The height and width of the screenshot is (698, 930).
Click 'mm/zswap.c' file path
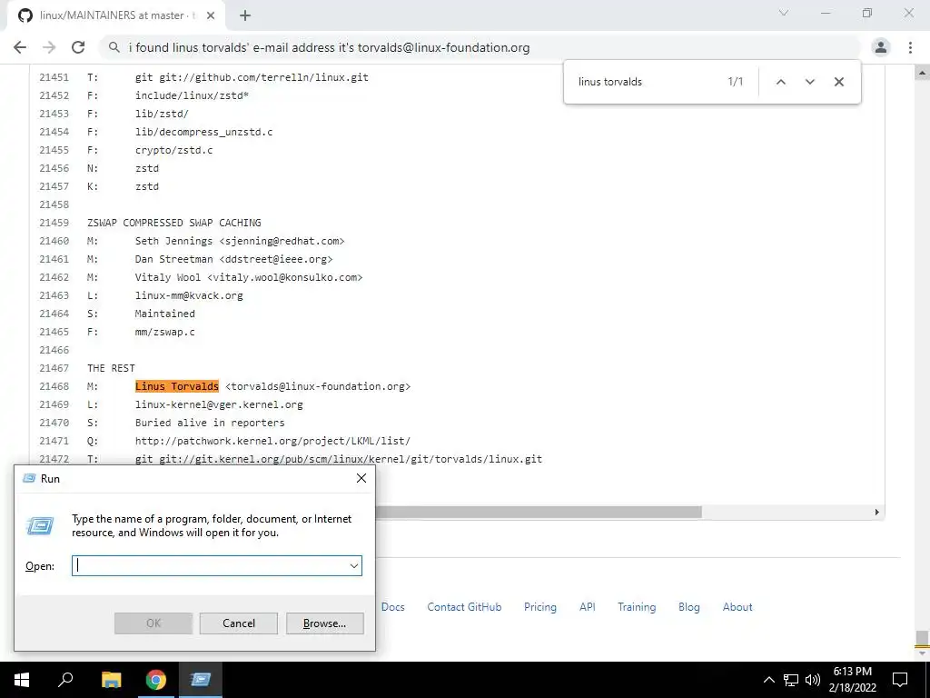(165, 332)
